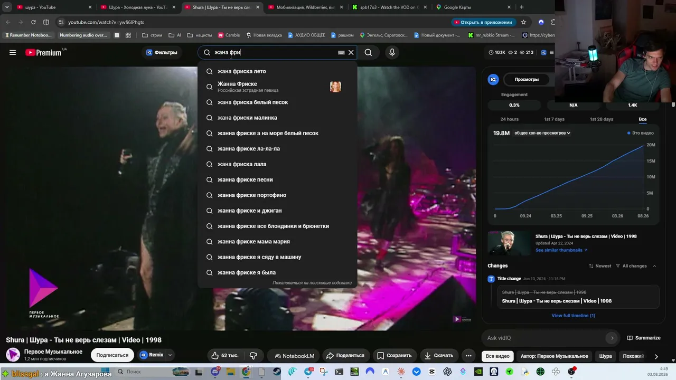The image size is (676, 380).
Task: Select "Автор: Первое Музыкальное" chip
Action: (x=554, y=356)
